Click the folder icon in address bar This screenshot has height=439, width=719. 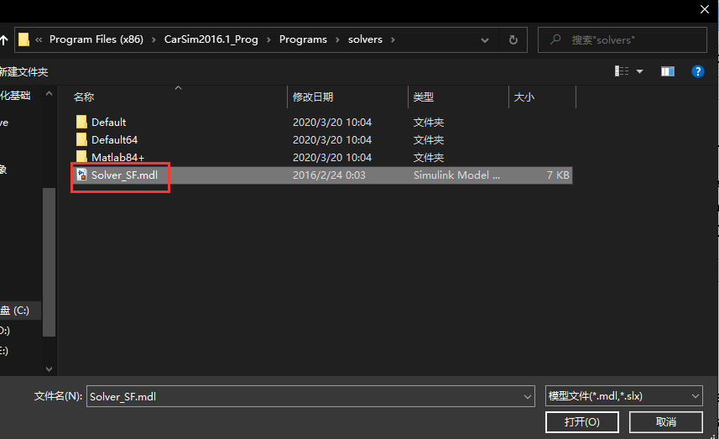point(23,39)
